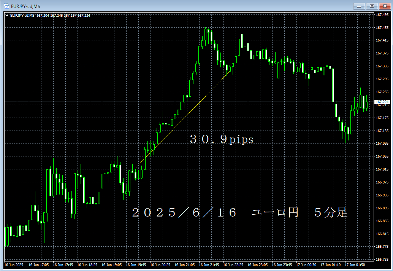This screenshot has height=271, width=393.
Task: Click price scale value 167.455
Action: tap(382, 28)
